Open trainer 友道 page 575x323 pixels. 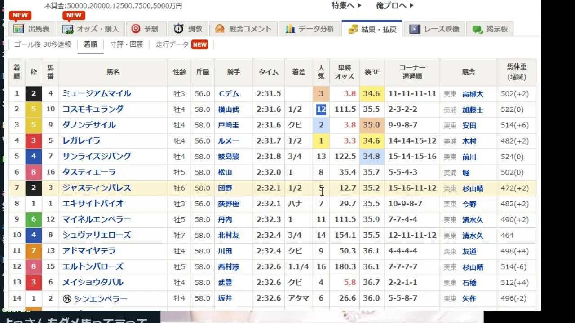point(469,251)
